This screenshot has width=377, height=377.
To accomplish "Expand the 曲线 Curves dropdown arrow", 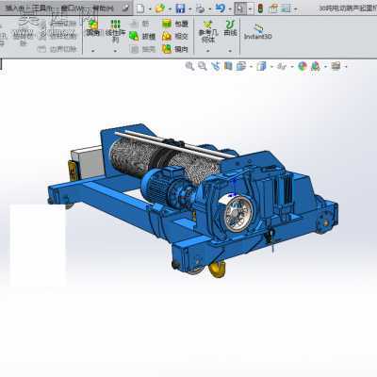I will point(230,51).
